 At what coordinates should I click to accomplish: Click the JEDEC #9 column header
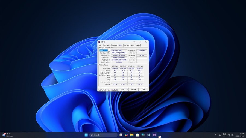(x=140, y=66)
